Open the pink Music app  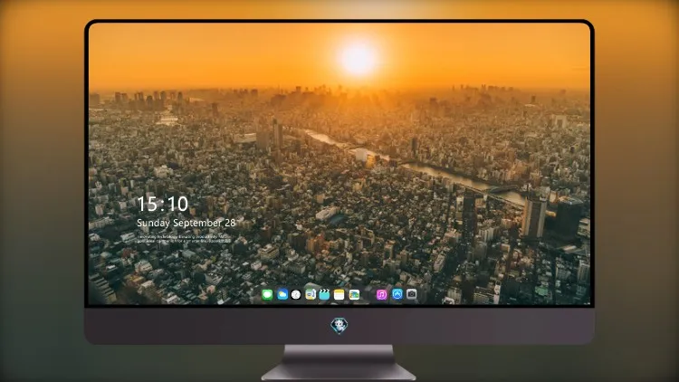[x=381, y=295]
